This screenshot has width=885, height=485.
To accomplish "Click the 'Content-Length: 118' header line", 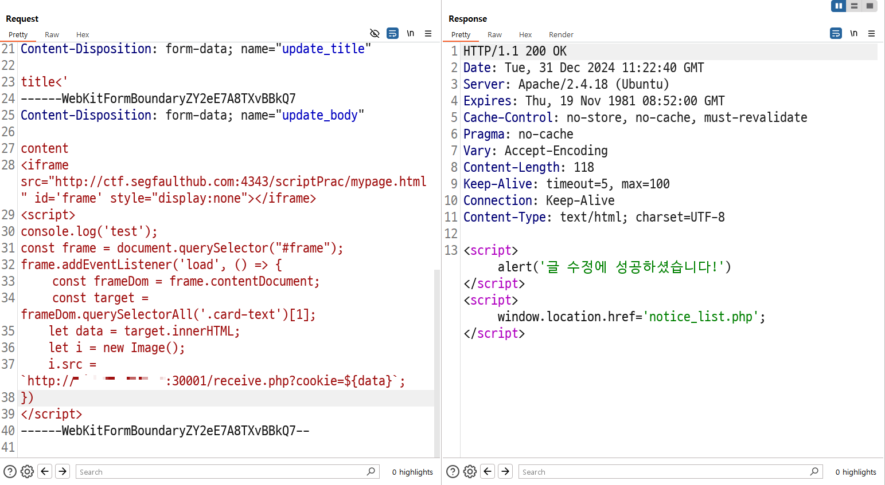I will pyautogui.click(x=528, y=167).
